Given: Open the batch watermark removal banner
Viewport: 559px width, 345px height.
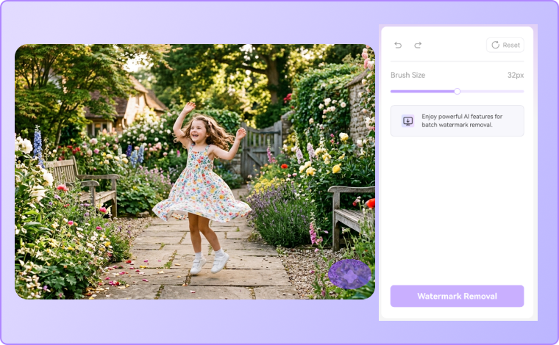Looking at the screenshot, I should [x=457, y=120].
